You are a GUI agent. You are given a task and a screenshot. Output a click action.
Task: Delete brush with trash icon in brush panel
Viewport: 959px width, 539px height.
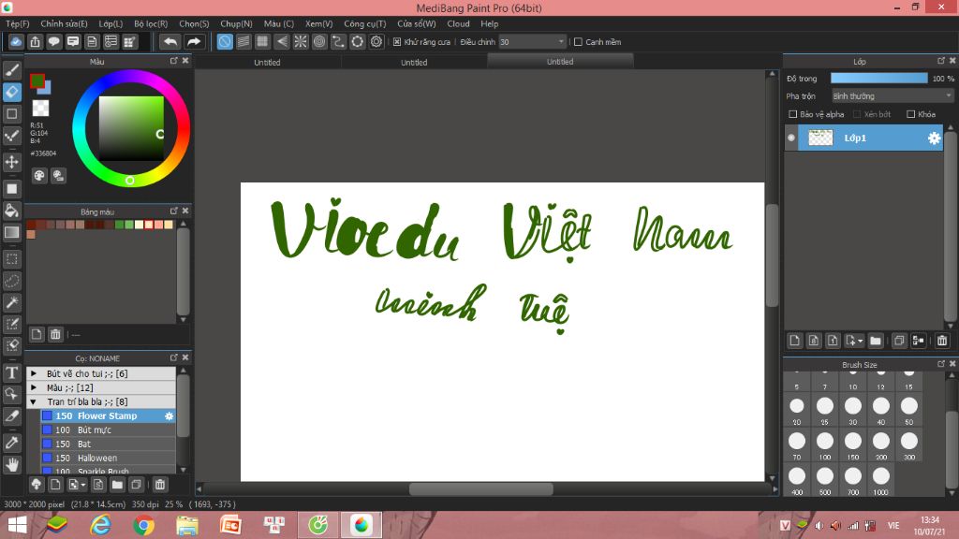pyautogui.click(x=159, y=485)
